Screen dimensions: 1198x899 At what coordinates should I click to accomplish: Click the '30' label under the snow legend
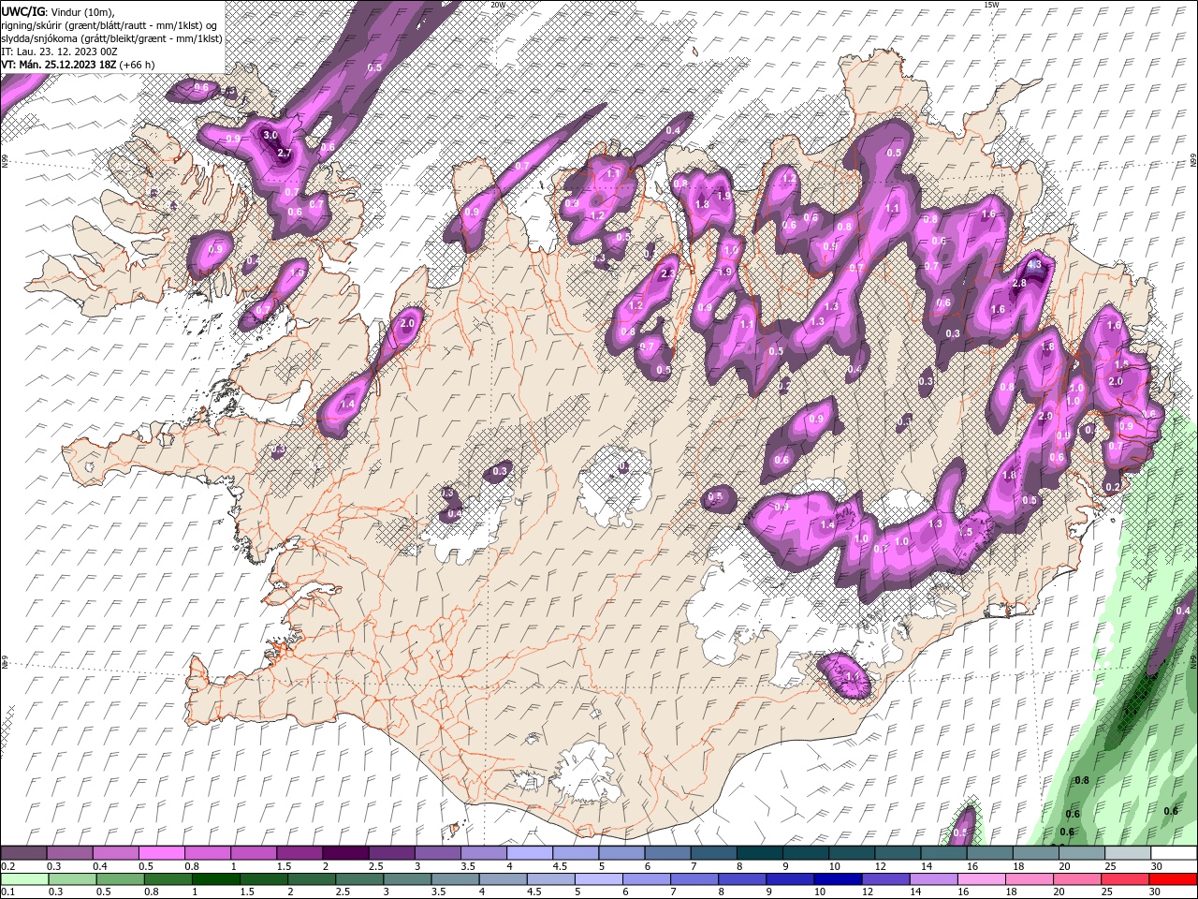click(1157, 866)
